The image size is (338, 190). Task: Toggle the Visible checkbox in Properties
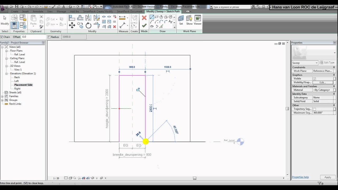314,79
